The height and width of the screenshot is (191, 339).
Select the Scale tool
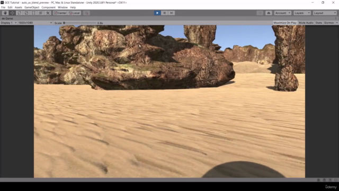click(26, 13)
